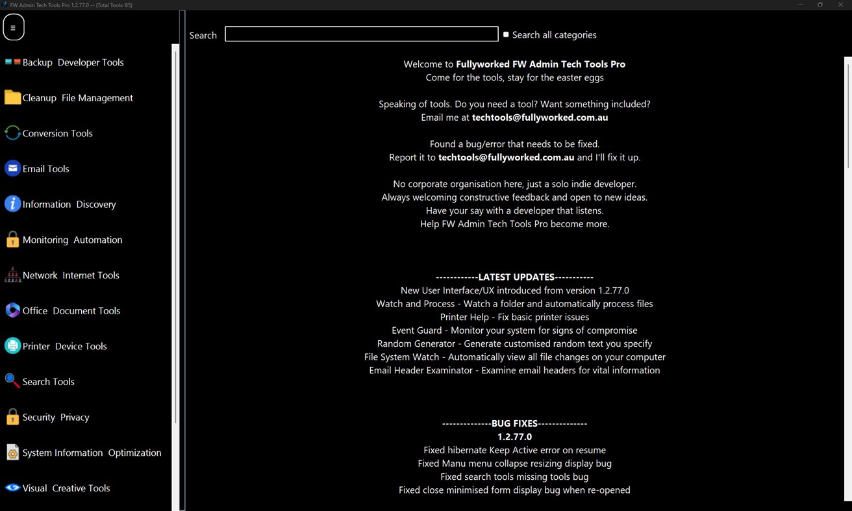Click the Network Internet Tools icon
The width and height of the screenshot is (852, 511).
click(x=12, y=275)
